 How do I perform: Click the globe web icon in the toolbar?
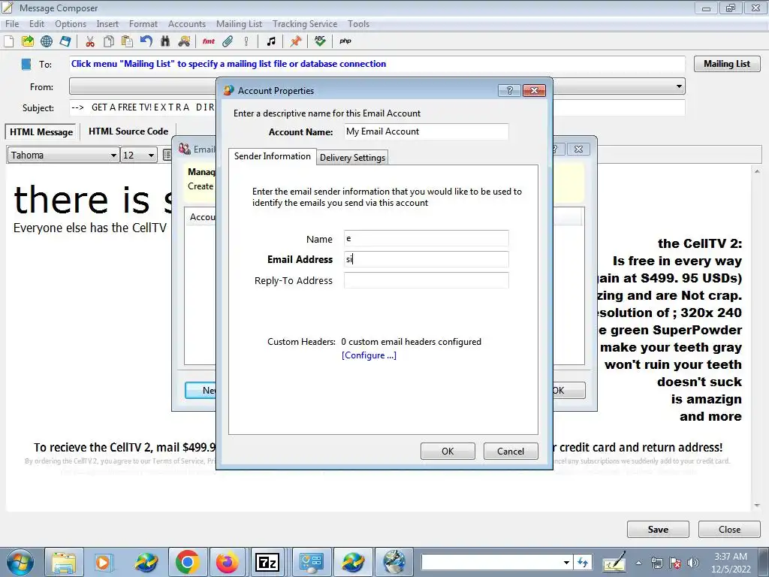coord(47,41)
